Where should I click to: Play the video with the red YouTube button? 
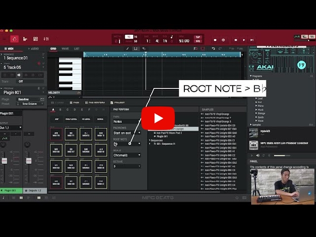158,118
